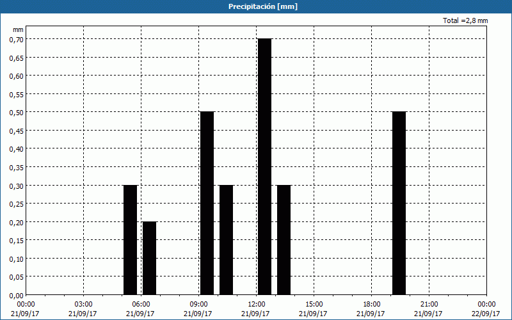Click the mm unit label above the axis
The height and width of the screenshot is (320, 512).
19,29
